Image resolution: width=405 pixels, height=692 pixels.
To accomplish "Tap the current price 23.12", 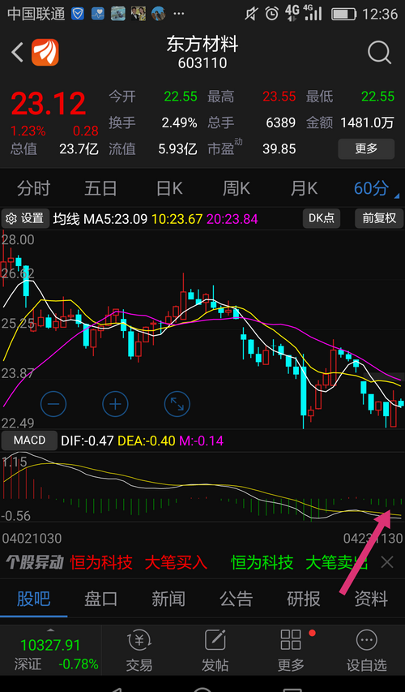I will (x=49, y=104).
